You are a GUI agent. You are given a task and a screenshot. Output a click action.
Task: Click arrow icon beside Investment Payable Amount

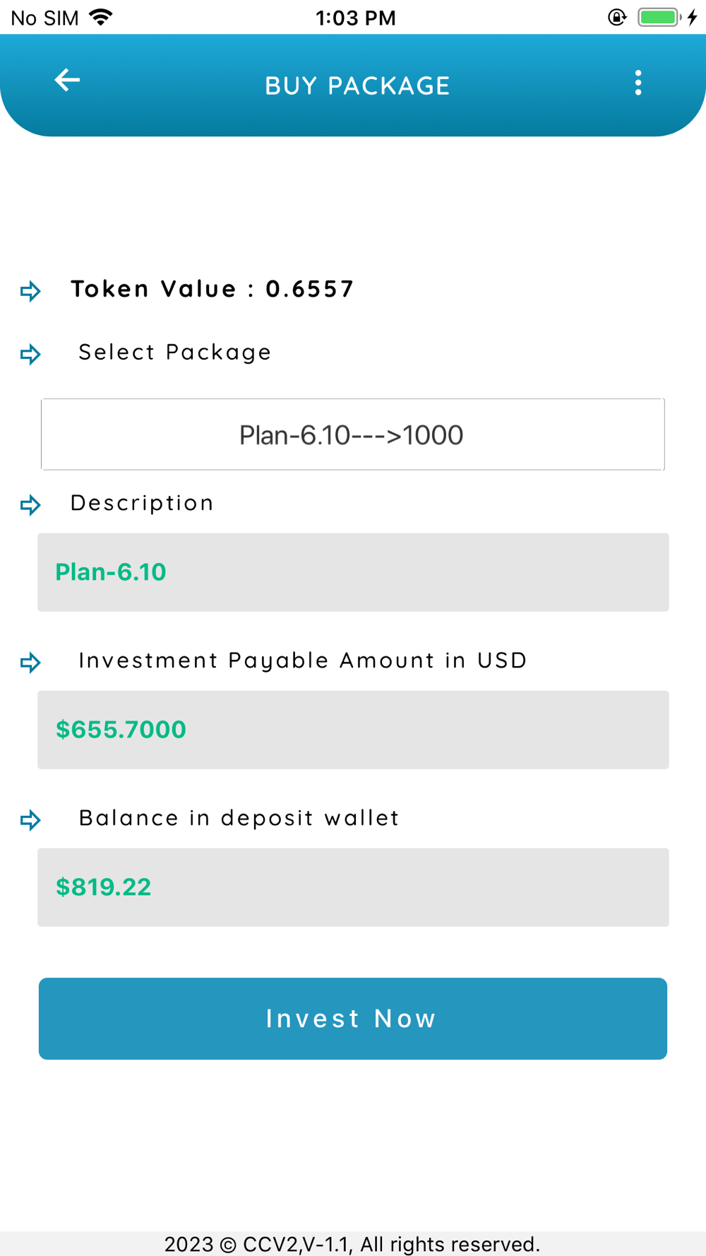[30, 663]
